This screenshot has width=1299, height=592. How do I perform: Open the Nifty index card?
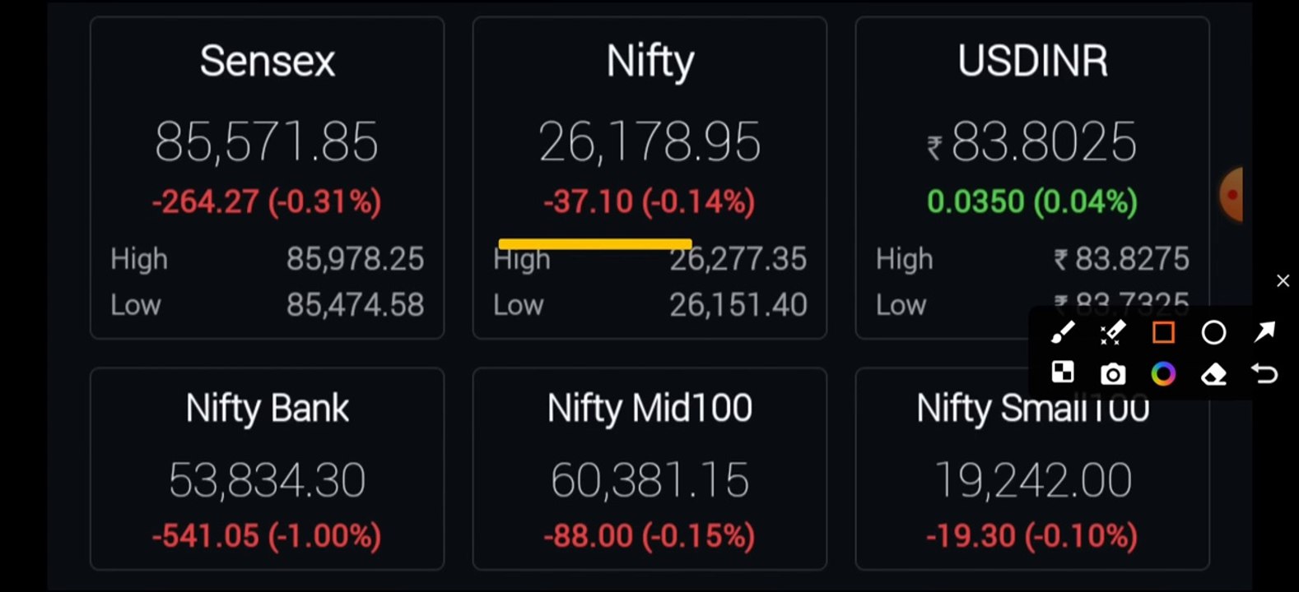[649, 178]
